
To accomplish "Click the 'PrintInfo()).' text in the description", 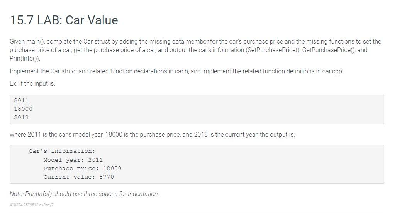I will coord(25,58).
